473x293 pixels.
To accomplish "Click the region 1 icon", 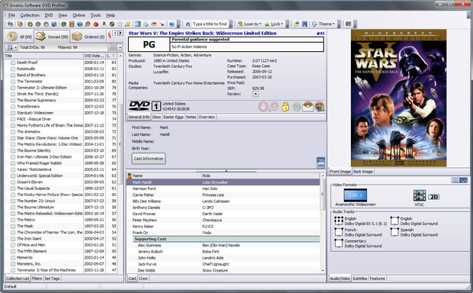I will (x=156, y=106).
